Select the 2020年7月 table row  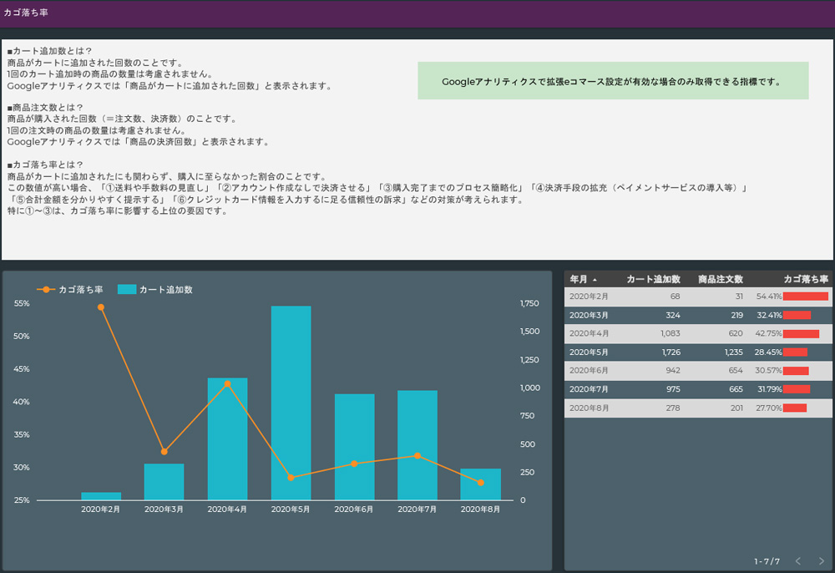698,389
